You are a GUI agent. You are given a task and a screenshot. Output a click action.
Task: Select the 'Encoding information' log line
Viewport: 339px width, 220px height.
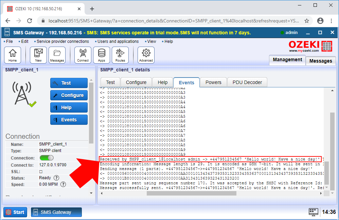pos(212,164)
